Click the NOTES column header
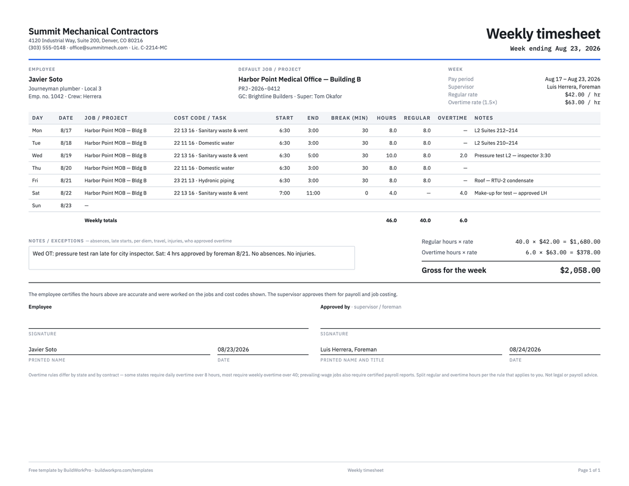 click(484, 118)
